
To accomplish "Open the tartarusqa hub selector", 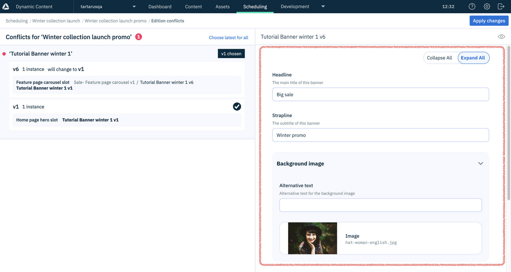I will point(107,6).
